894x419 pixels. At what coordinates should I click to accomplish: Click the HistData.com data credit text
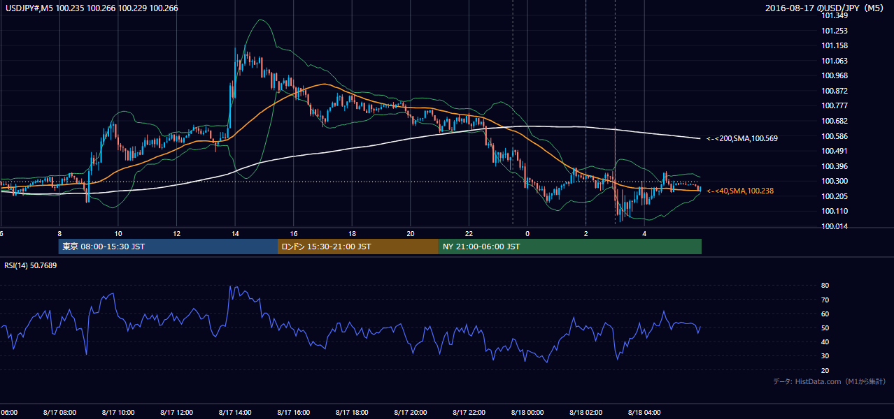[830, 382]
